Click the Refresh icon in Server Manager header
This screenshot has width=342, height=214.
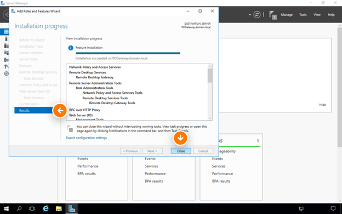click(x=257, y=15)
